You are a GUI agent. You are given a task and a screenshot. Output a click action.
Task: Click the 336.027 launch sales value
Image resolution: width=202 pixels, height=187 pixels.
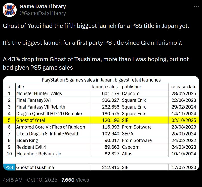click(111, 100)
